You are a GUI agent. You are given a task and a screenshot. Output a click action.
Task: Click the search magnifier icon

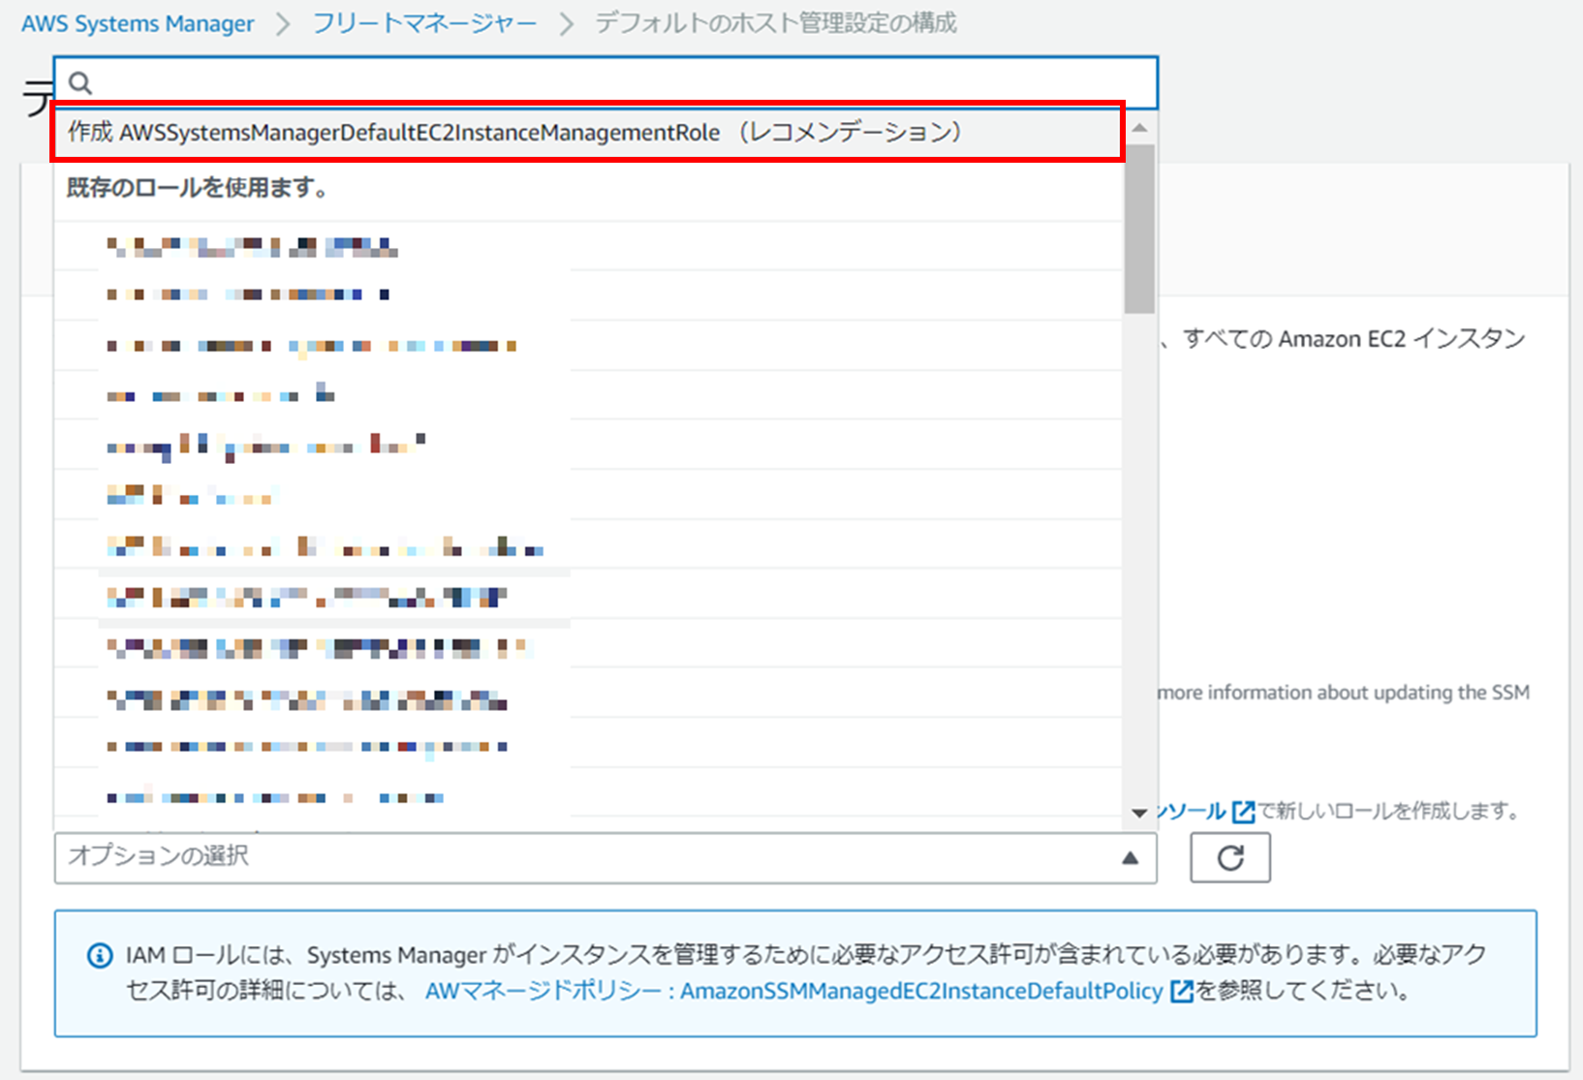[80, 83]
